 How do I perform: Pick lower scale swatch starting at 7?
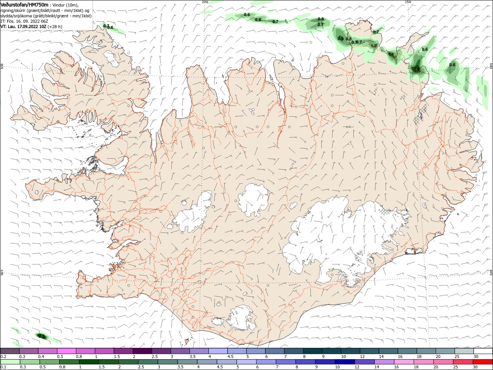pos(285,362)
